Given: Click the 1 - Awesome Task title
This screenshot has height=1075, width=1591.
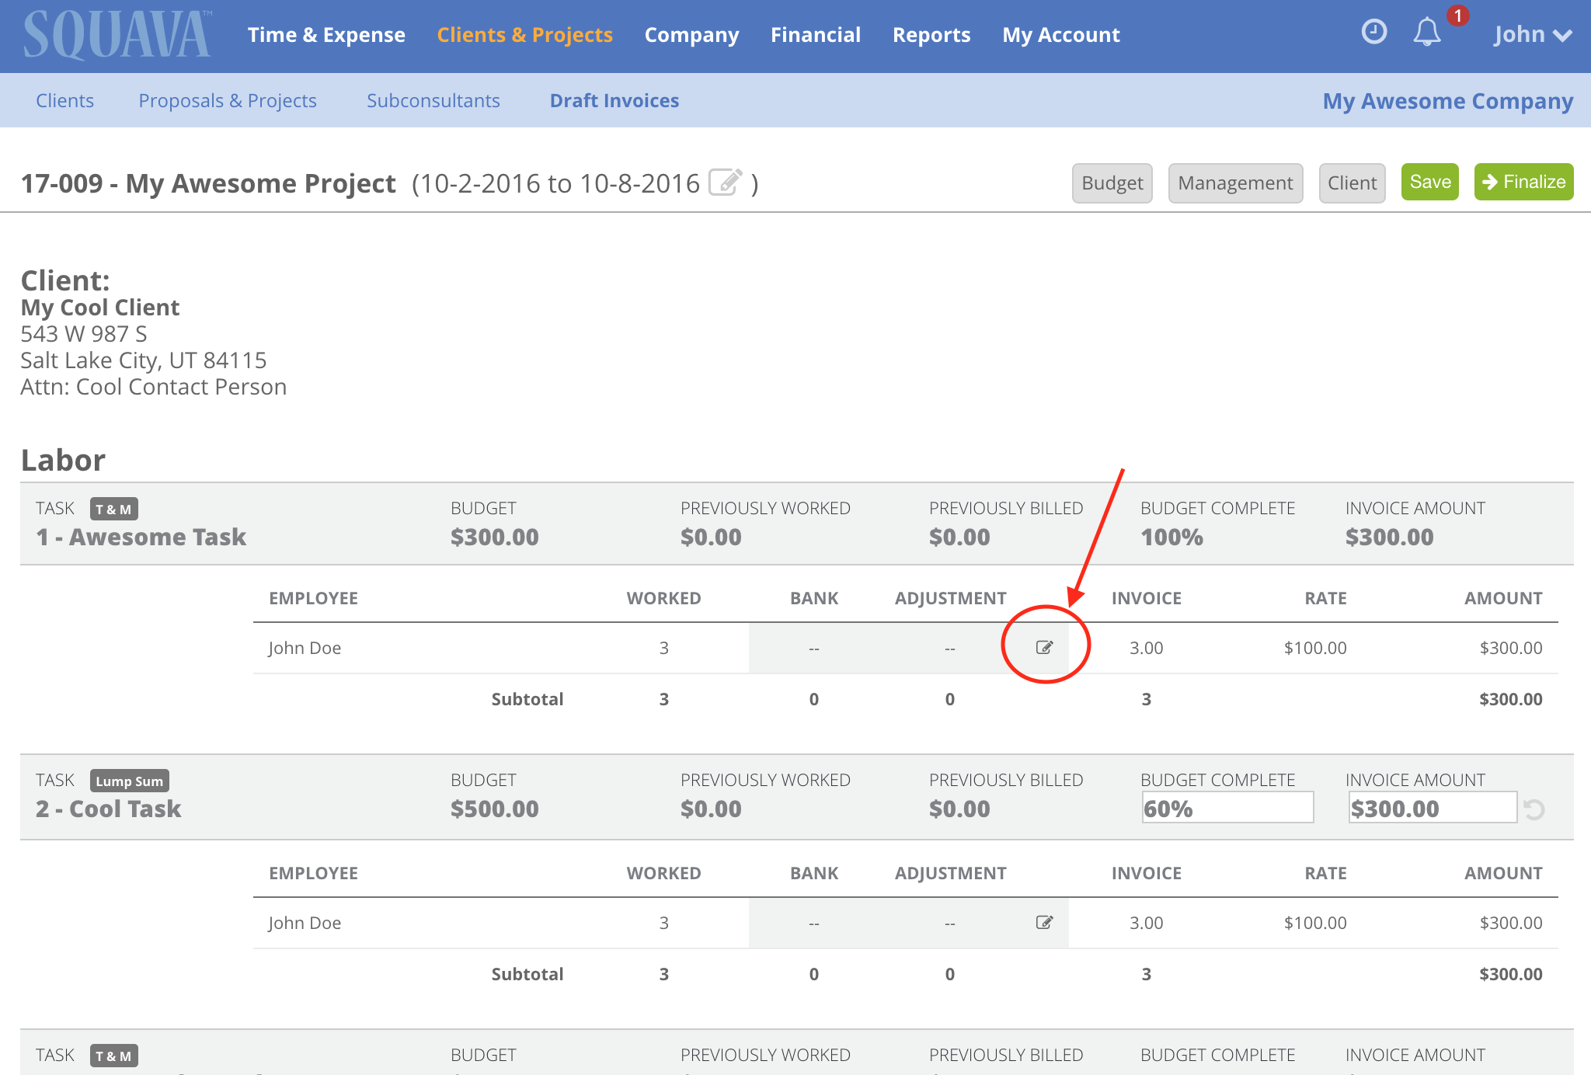Looking at the screenshot, I should [141, 537].
